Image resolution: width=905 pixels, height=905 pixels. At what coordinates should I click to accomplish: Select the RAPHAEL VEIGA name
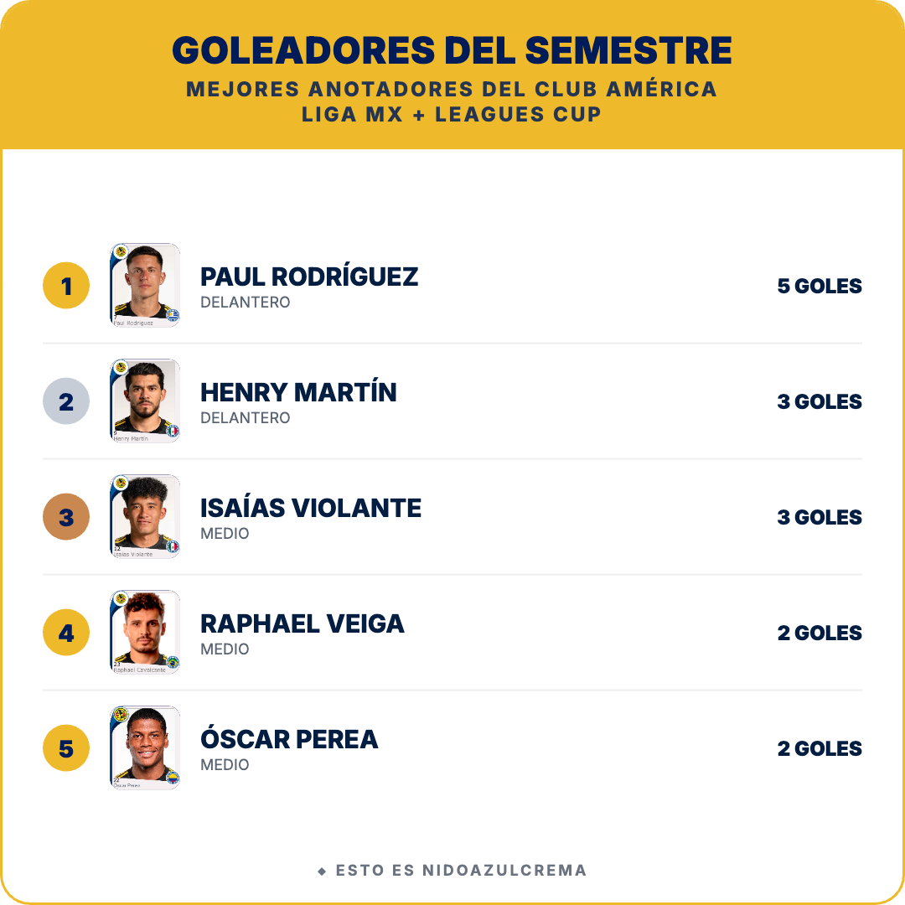[x=303, y=623]
